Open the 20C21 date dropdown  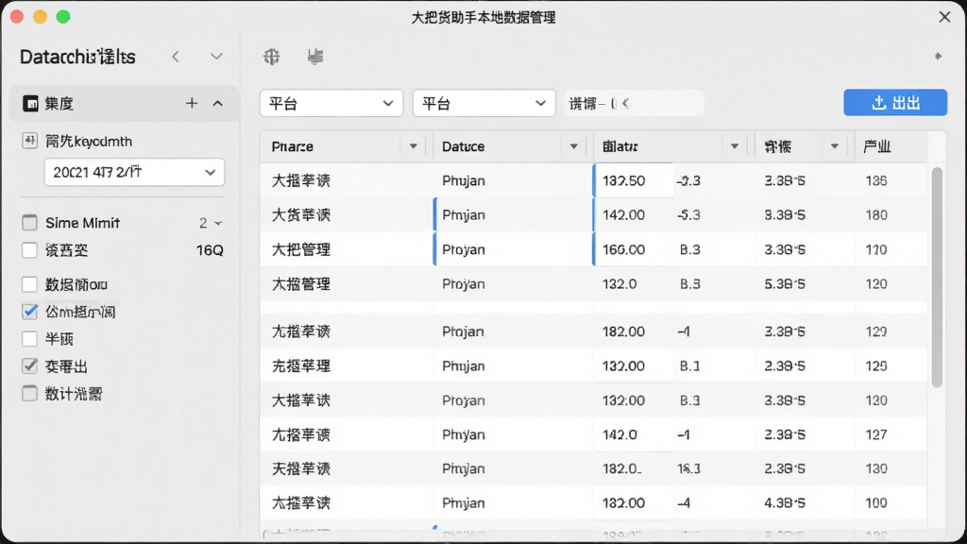[x=134, y=172]
